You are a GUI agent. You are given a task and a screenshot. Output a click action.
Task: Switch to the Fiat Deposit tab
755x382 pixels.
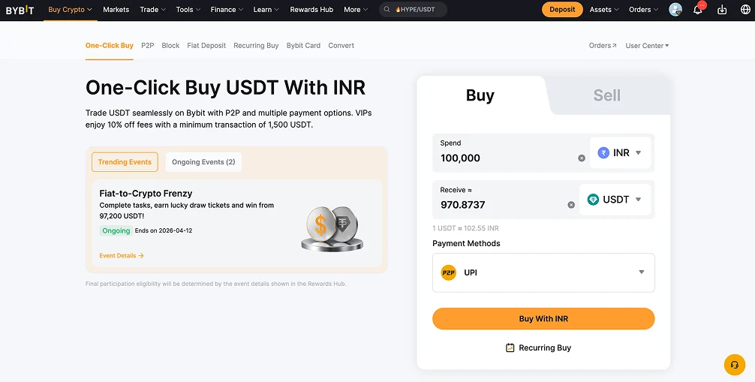click(206, 46)
